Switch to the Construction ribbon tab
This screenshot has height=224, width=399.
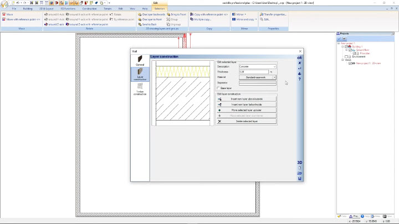click(89, 9)
